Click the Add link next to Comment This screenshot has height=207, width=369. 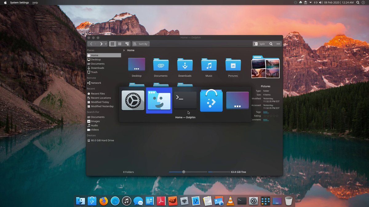(266, 120)
